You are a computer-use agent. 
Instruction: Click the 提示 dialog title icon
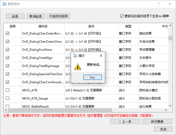(75, 56)
